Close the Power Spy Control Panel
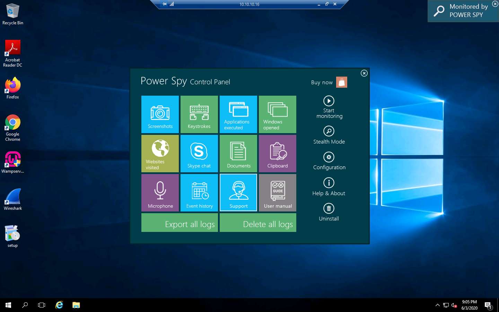Viewport: 499px width, 312px height. (x=364, y=73)
